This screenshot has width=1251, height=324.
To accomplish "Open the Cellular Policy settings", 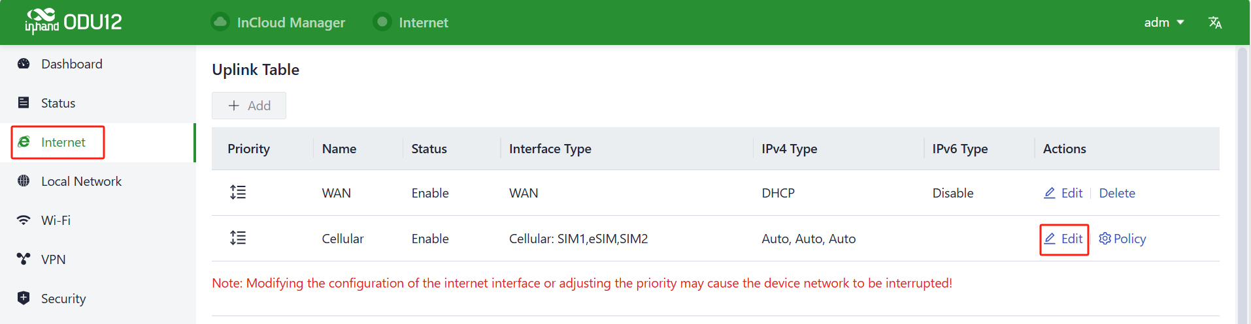I will tap(1122, 239).
